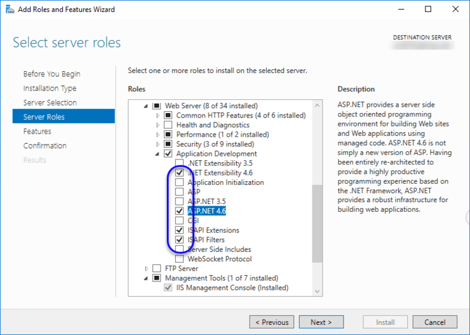Toggle the Management Tools partial checkbox

(x=156, y=278)
